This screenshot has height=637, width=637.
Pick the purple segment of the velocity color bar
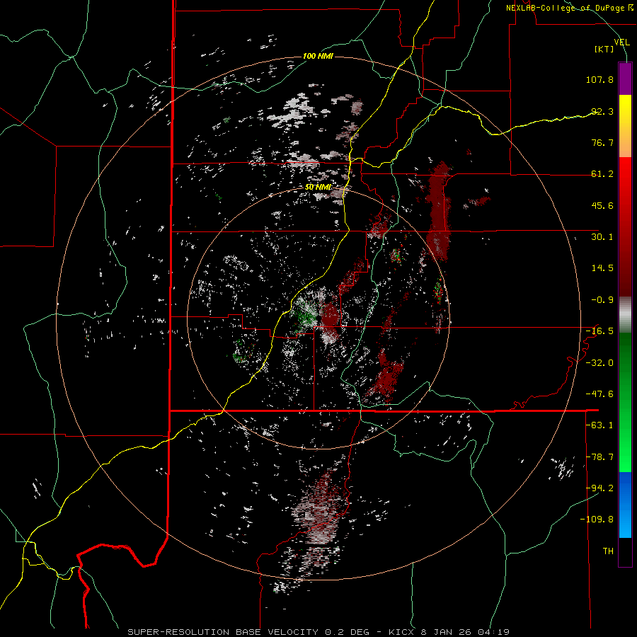[625, 79]
